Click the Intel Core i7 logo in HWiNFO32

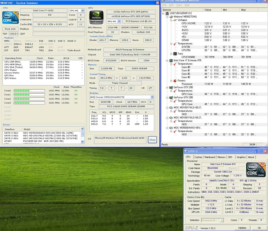(x=11, y=17)
